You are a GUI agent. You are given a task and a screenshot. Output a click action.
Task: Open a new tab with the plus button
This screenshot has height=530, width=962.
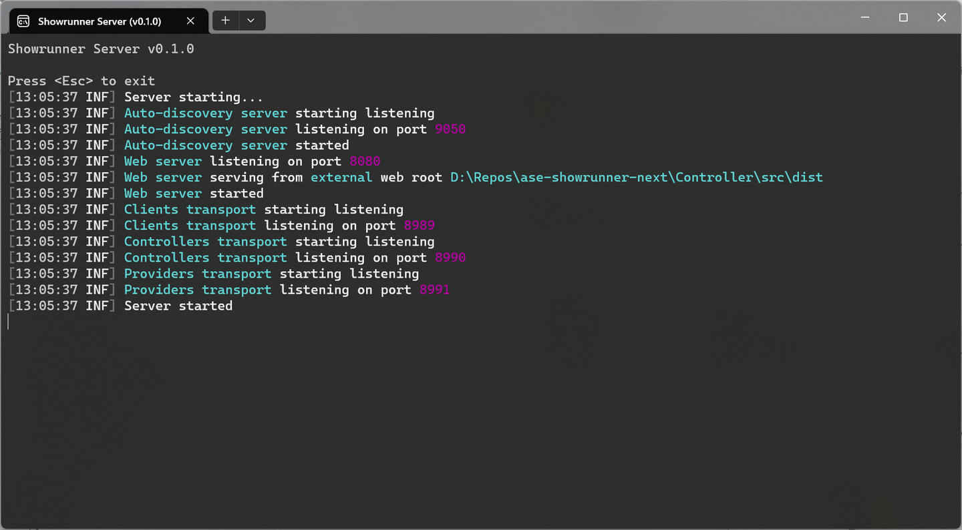[226, 21]
